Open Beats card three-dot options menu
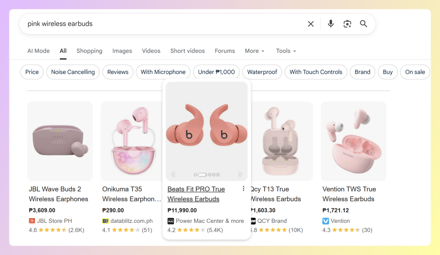 click(243, 189)
